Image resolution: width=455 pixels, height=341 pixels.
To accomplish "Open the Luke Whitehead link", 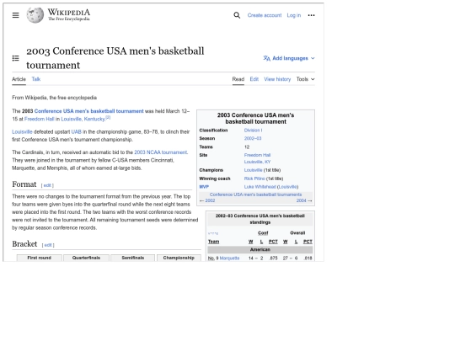I will click(260, 187).
